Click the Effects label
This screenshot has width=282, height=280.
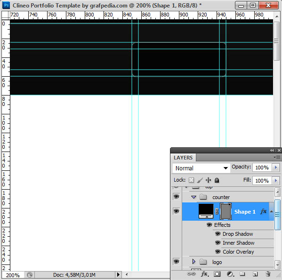click(x=222, y=225)
